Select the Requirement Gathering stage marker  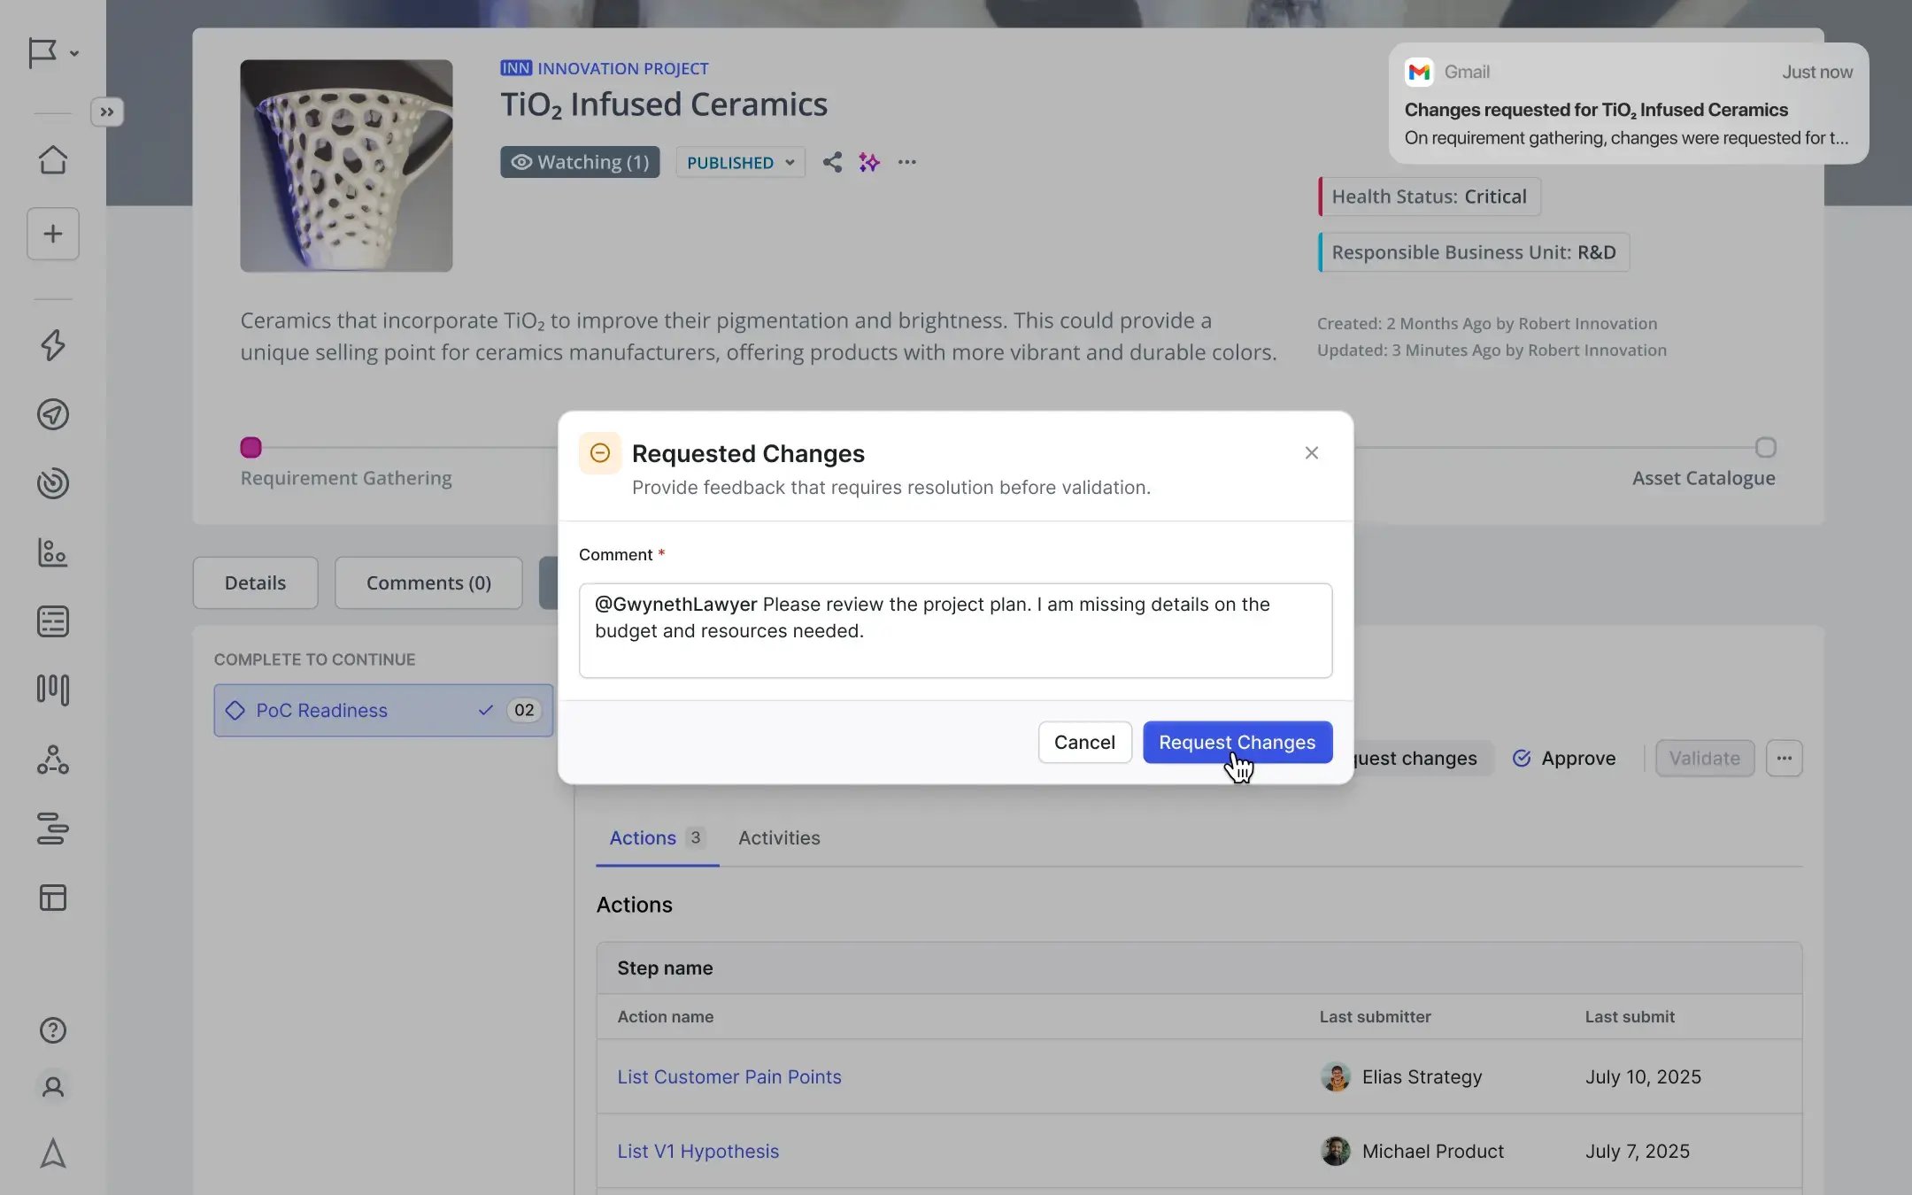coord(251,448)
